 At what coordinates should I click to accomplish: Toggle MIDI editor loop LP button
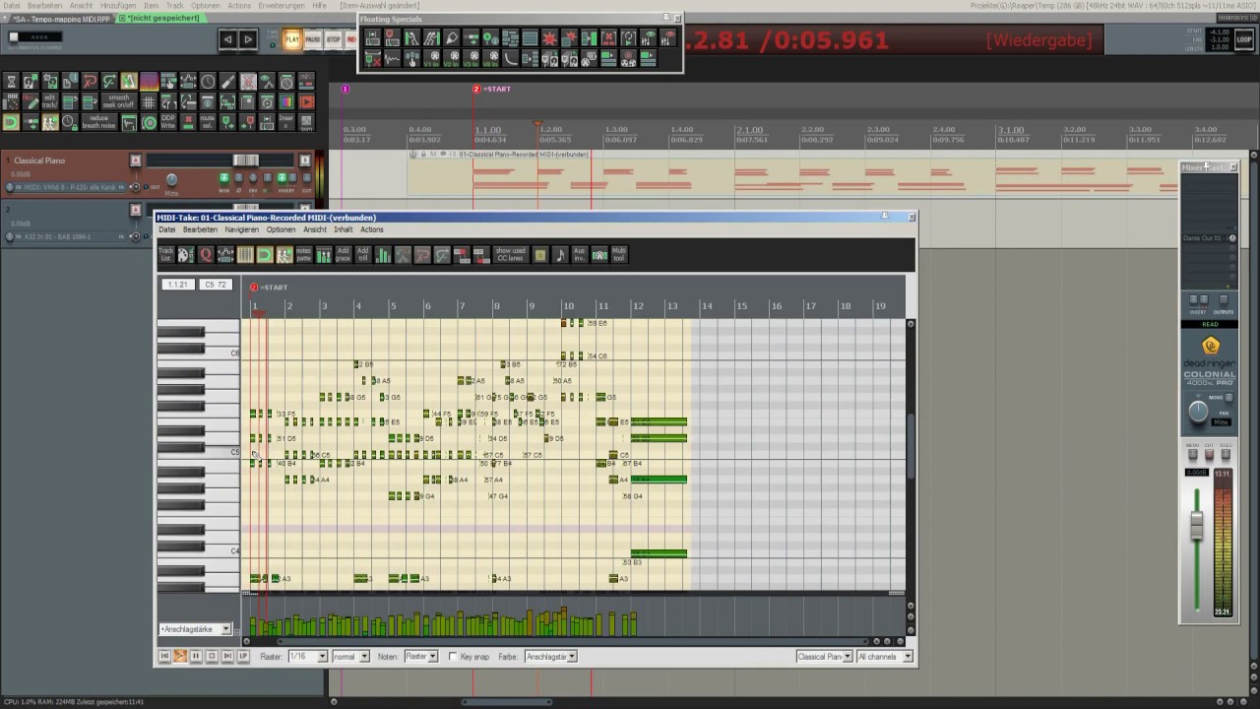(x=243, y=656)
